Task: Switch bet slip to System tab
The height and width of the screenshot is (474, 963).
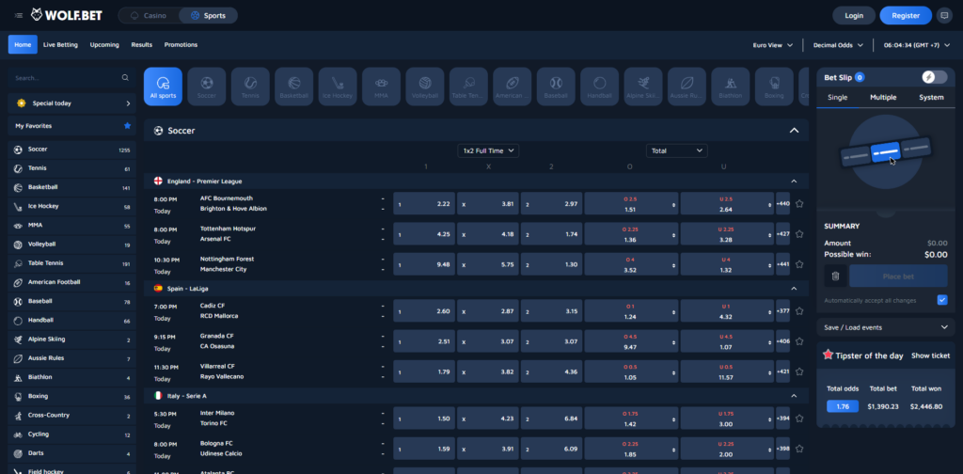Action: (931, 97)
